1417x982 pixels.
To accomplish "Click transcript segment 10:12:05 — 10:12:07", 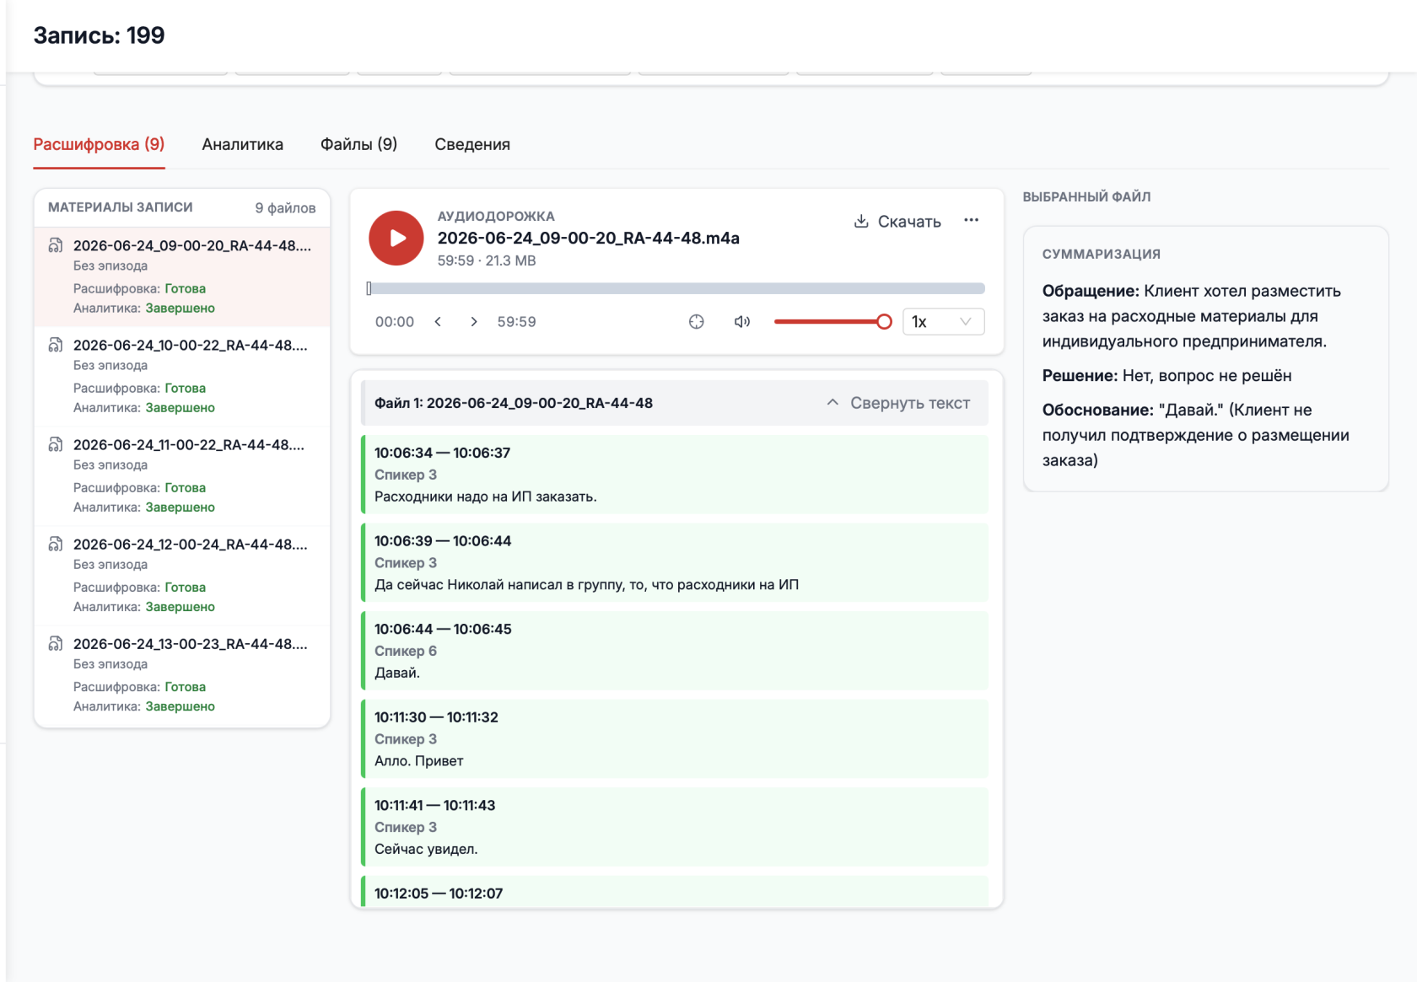I will [x=675, y=892].
